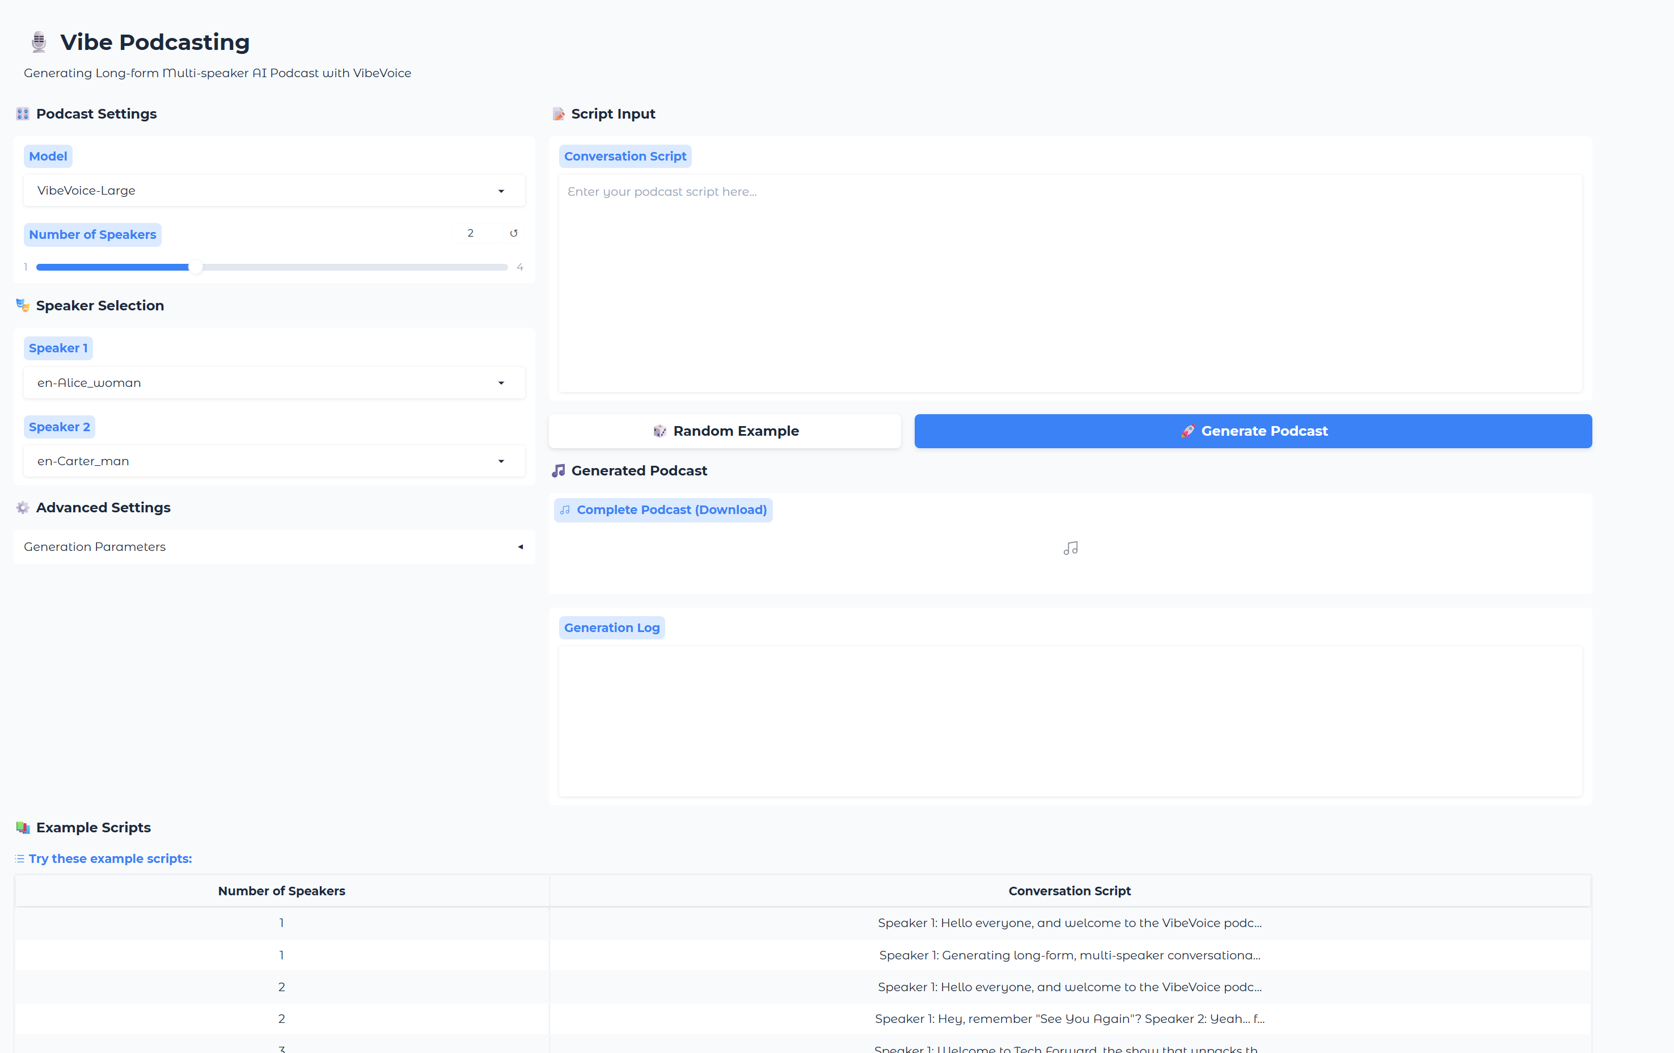Click the reset icon for Number of Speakers
This screenshot has width=1674, height=1053.
(x=514, y=233)
